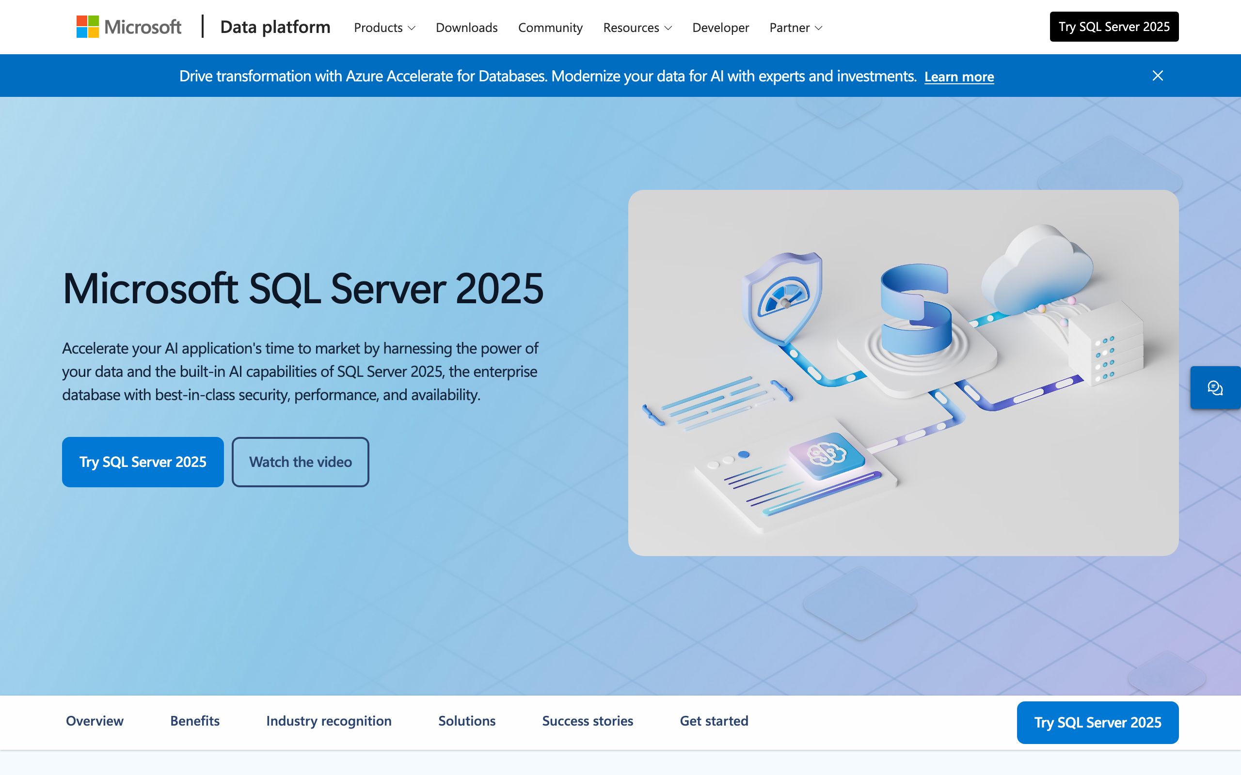Click the black Try SQL Server 2025 header button

[x=1114, y=27]
